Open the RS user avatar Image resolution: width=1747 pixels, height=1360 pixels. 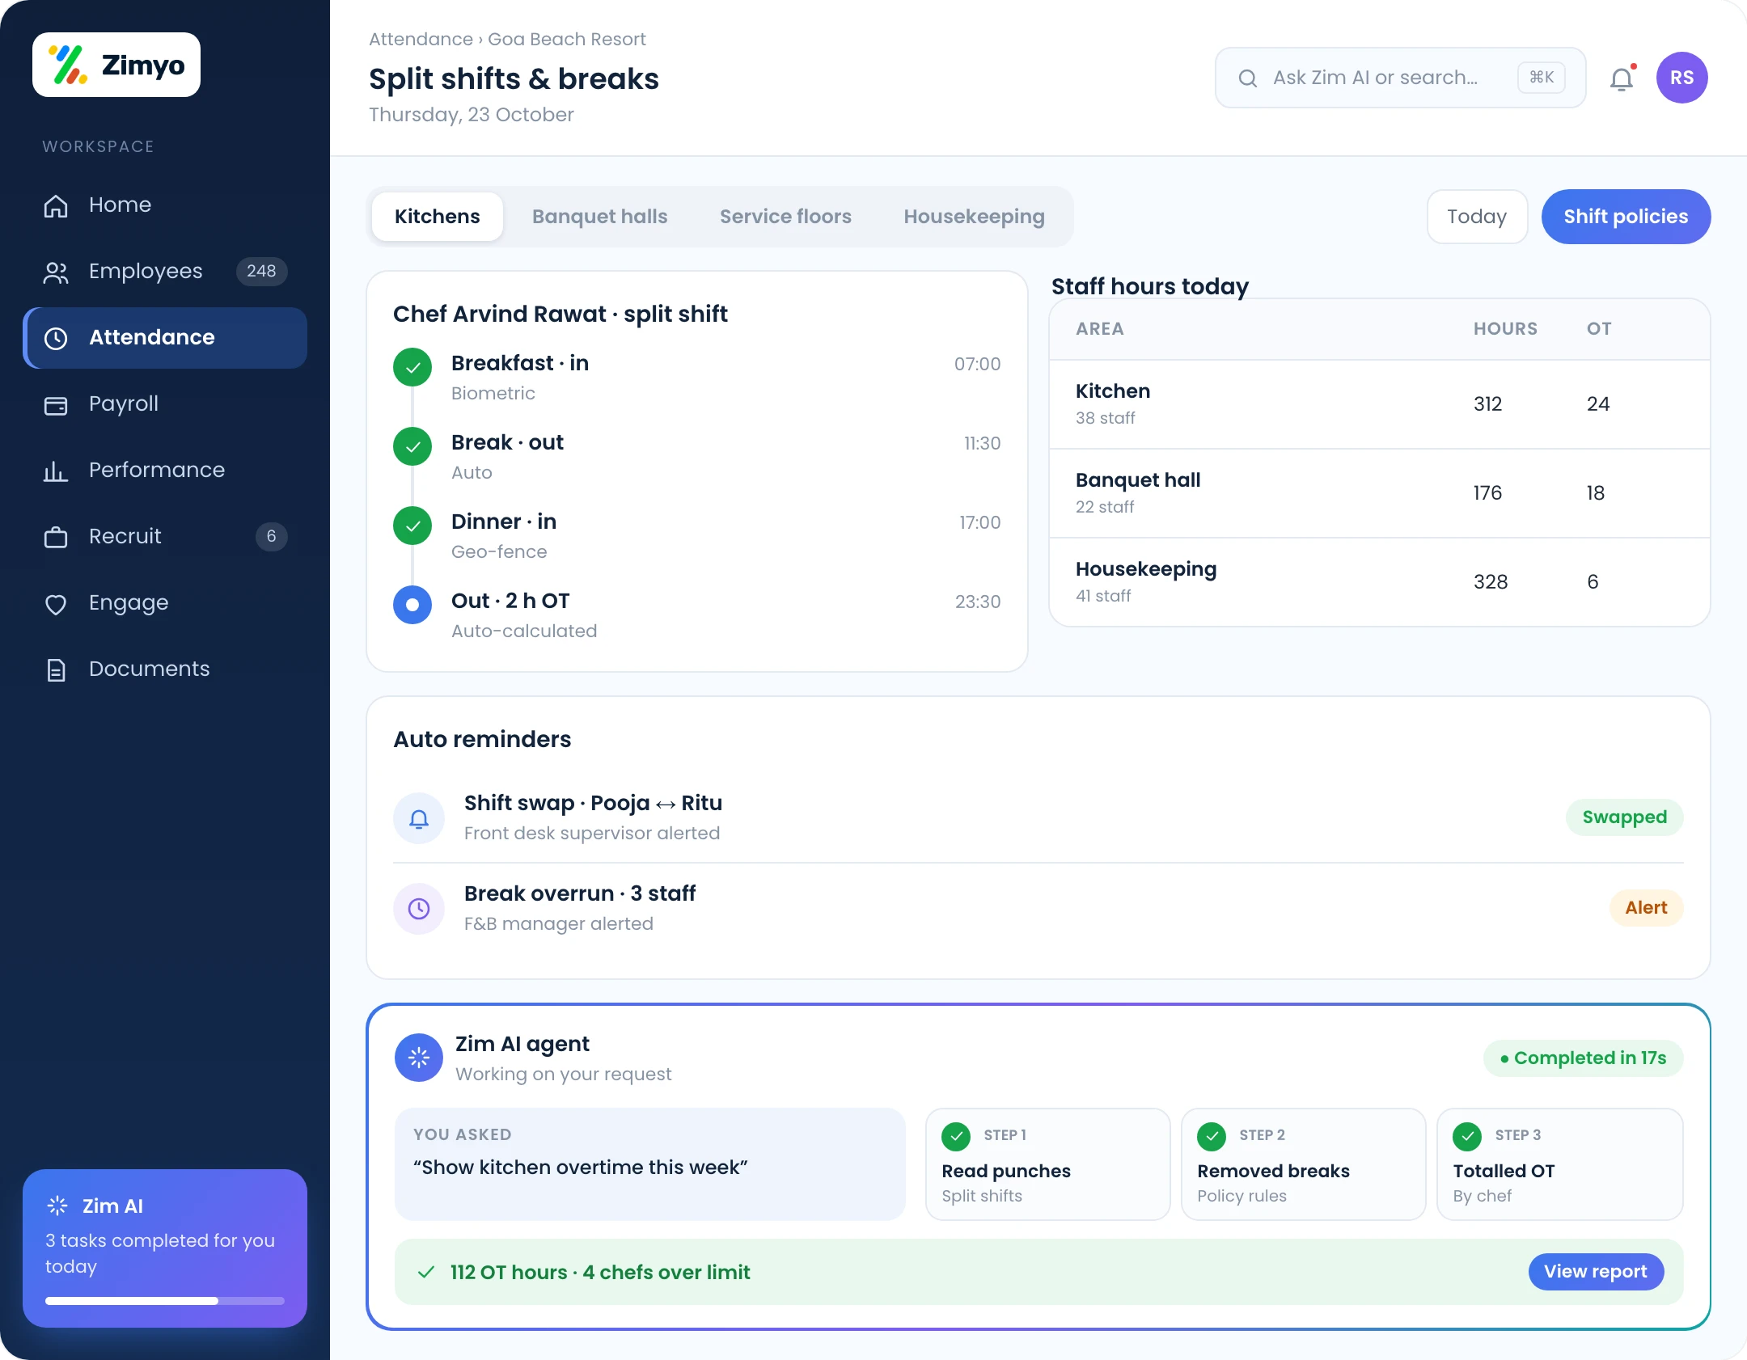(x=1681, y=78)
